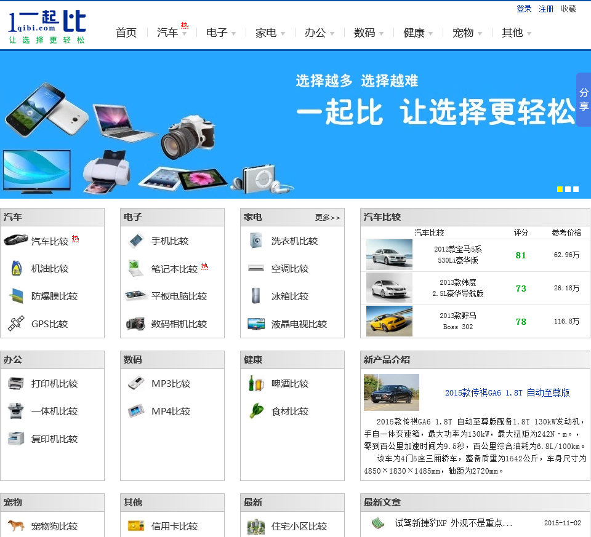
Task: Expand the 汽车 nav dropdown arrow
Action: (184, 34)
